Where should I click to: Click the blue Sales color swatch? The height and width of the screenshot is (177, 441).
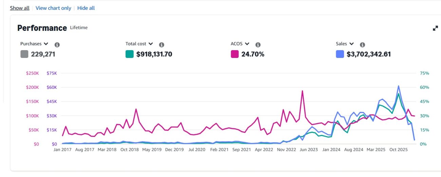coord(340,54)
